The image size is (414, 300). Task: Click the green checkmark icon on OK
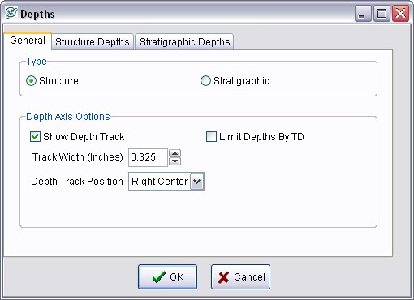click(159, 277)
